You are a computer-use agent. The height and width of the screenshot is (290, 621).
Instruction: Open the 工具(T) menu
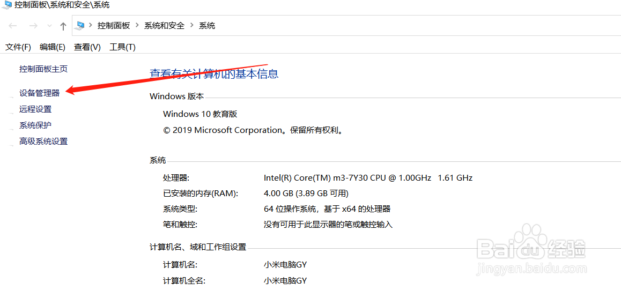coord(122,47)
